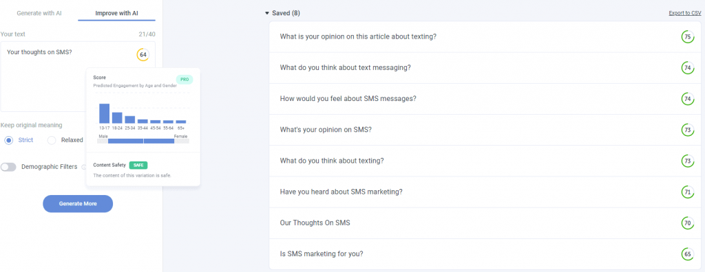
Task: Click the 75 score ring icon
Action: point(688,37)
